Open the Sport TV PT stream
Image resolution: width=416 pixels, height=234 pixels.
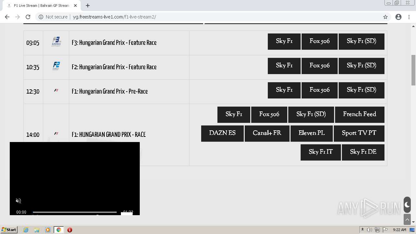[x=359, y=134]
